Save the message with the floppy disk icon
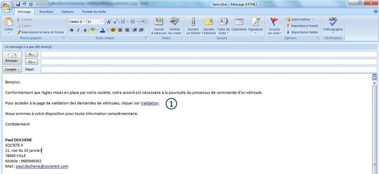The height and width of the screenshot is (174, 379). 18,3
